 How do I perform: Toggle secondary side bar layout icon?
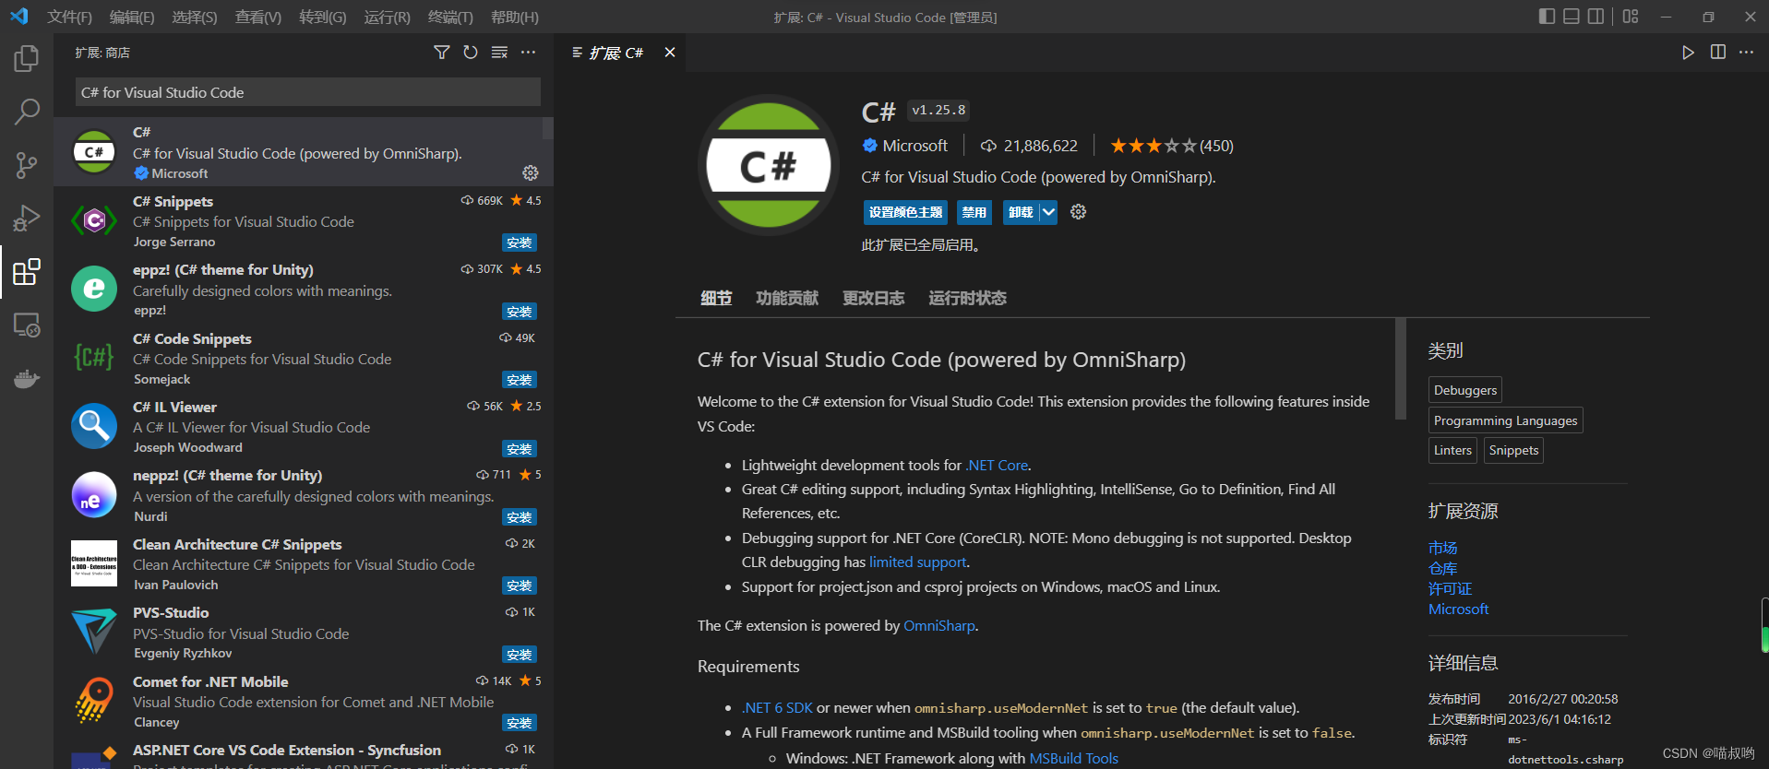[1596, 17]
